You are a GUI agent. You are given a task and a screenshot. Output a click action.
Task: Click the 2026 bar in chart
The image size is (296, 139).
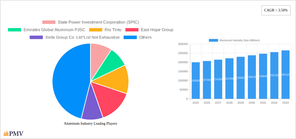tap(207, 80)
